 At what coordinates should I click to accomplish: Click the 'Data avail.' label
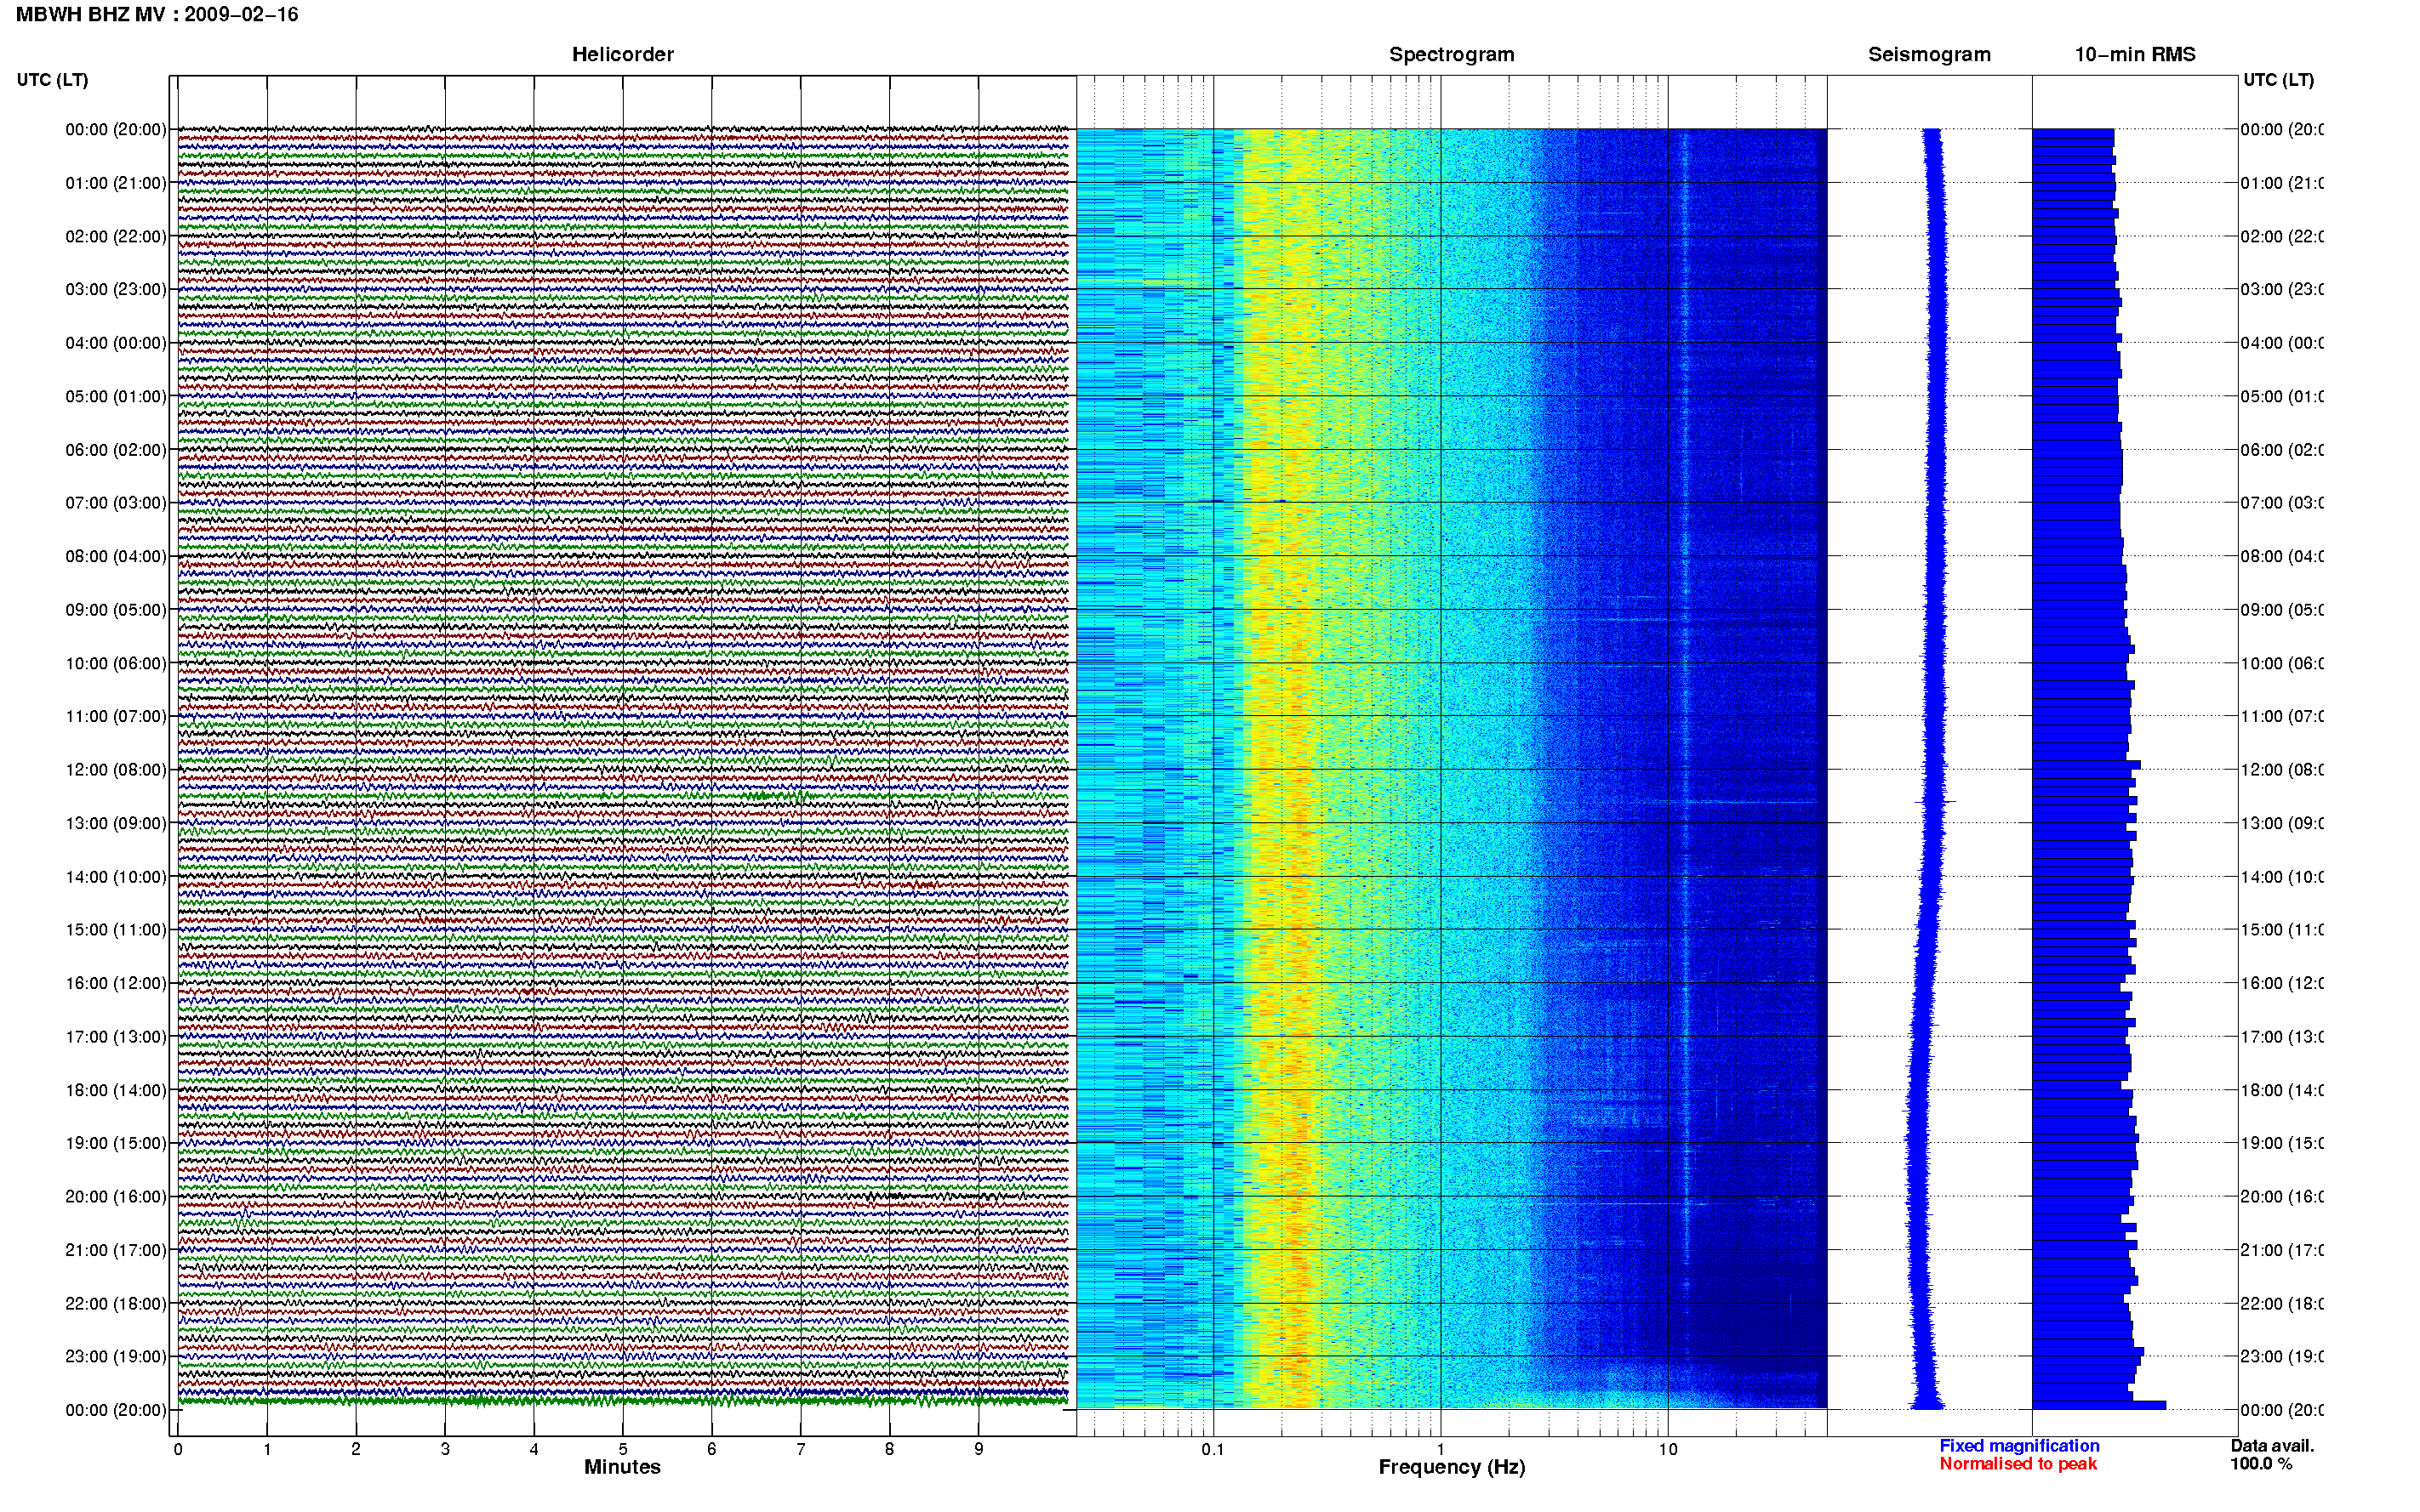2272,1446
